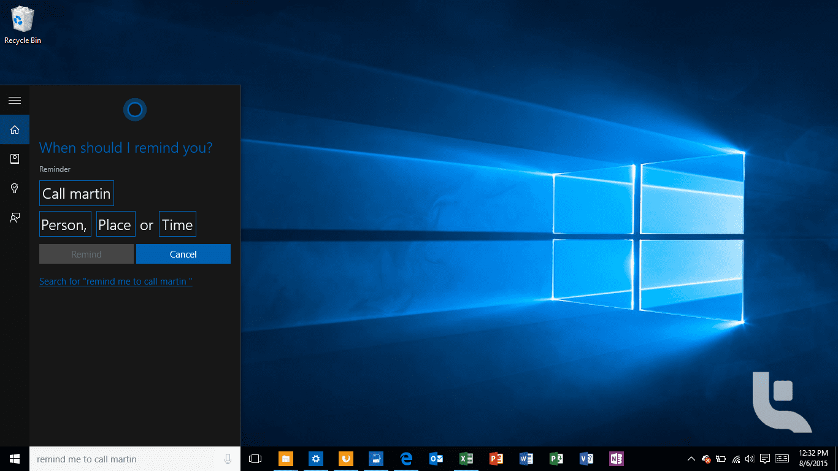
Task: Open Settings gear from taskbar
Action: [x=316, y=459]
